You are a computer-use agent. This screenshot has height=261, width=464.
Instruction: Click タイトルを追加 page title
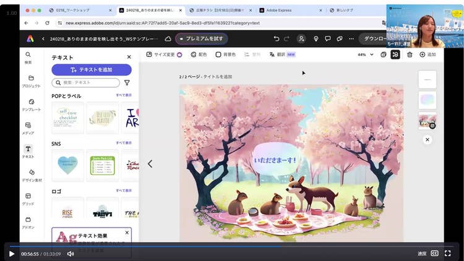click(x=218, y=77)
